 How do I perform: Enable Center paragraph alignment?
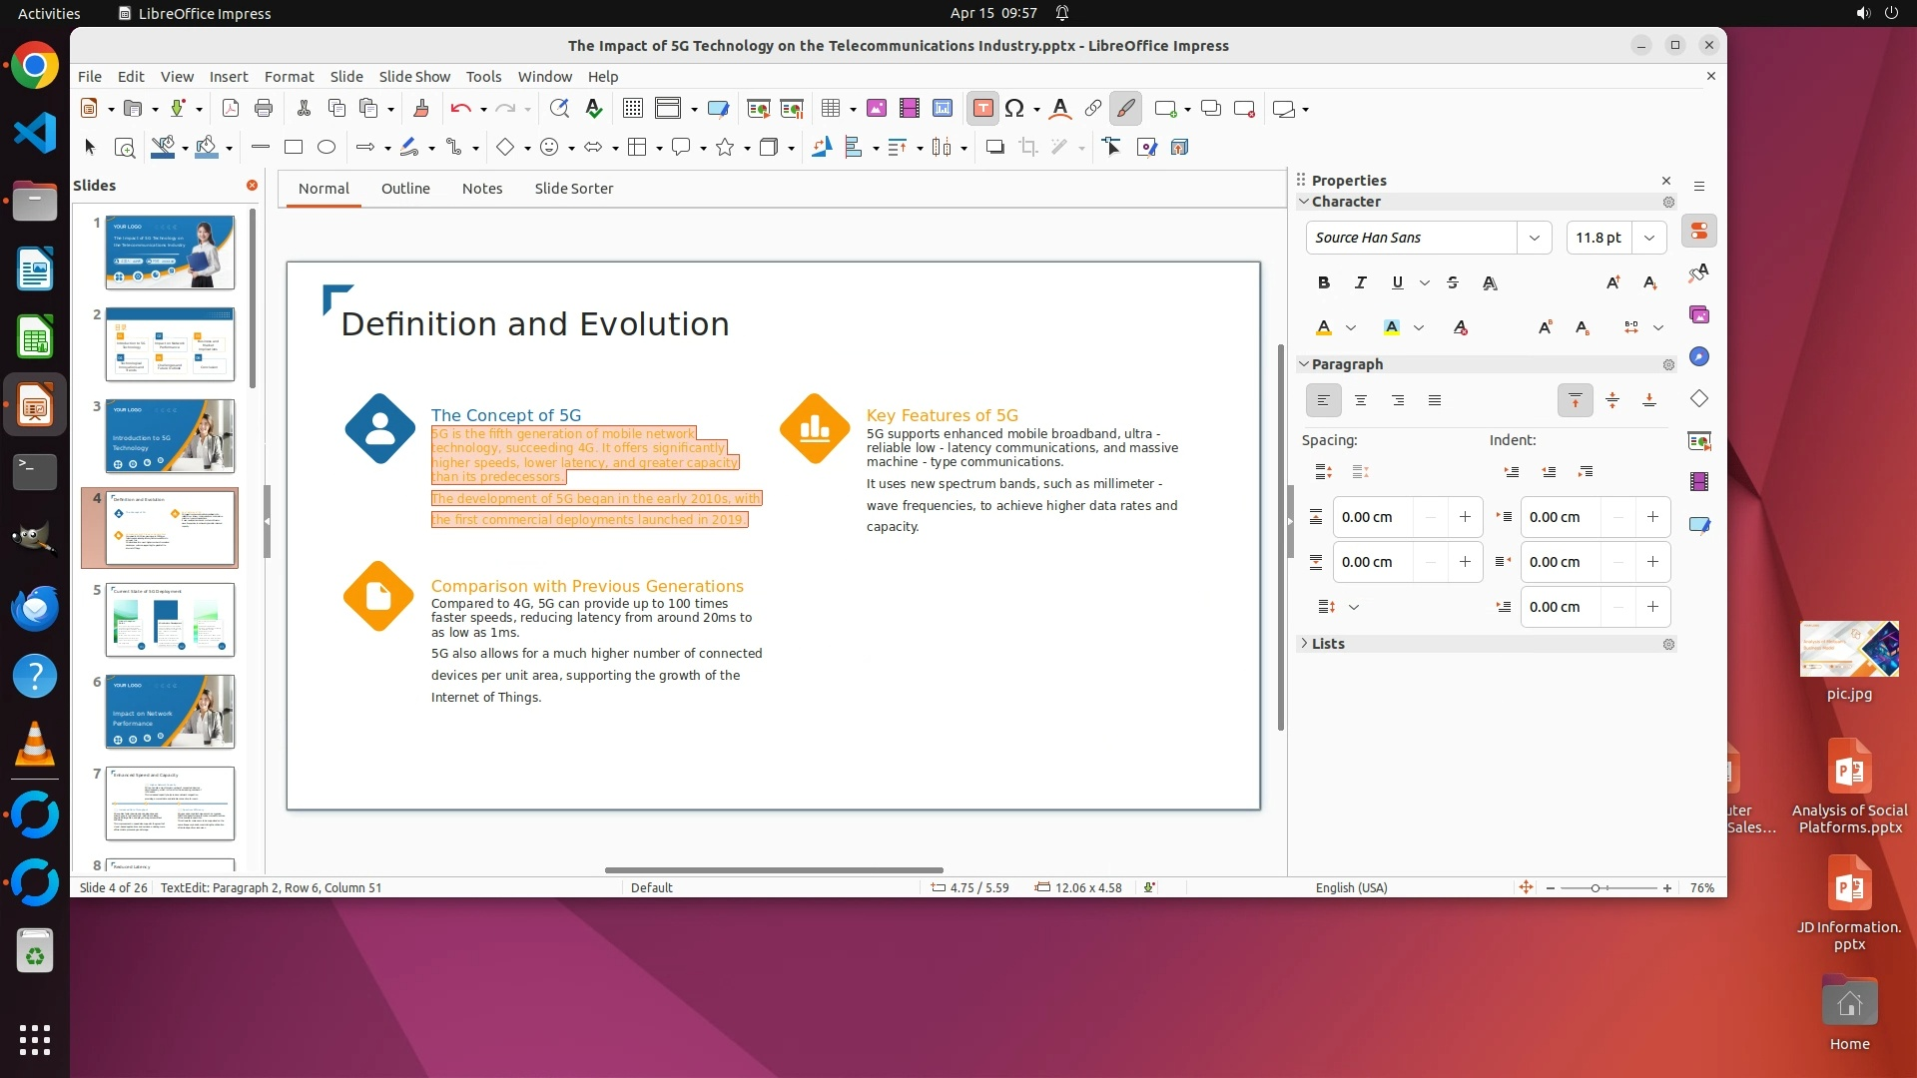(x=1360, y=401)
